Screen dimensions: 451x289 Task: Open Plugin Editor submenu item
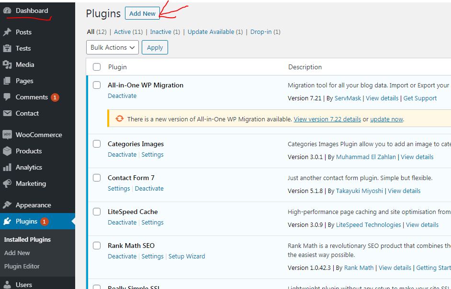coord(22,267)
